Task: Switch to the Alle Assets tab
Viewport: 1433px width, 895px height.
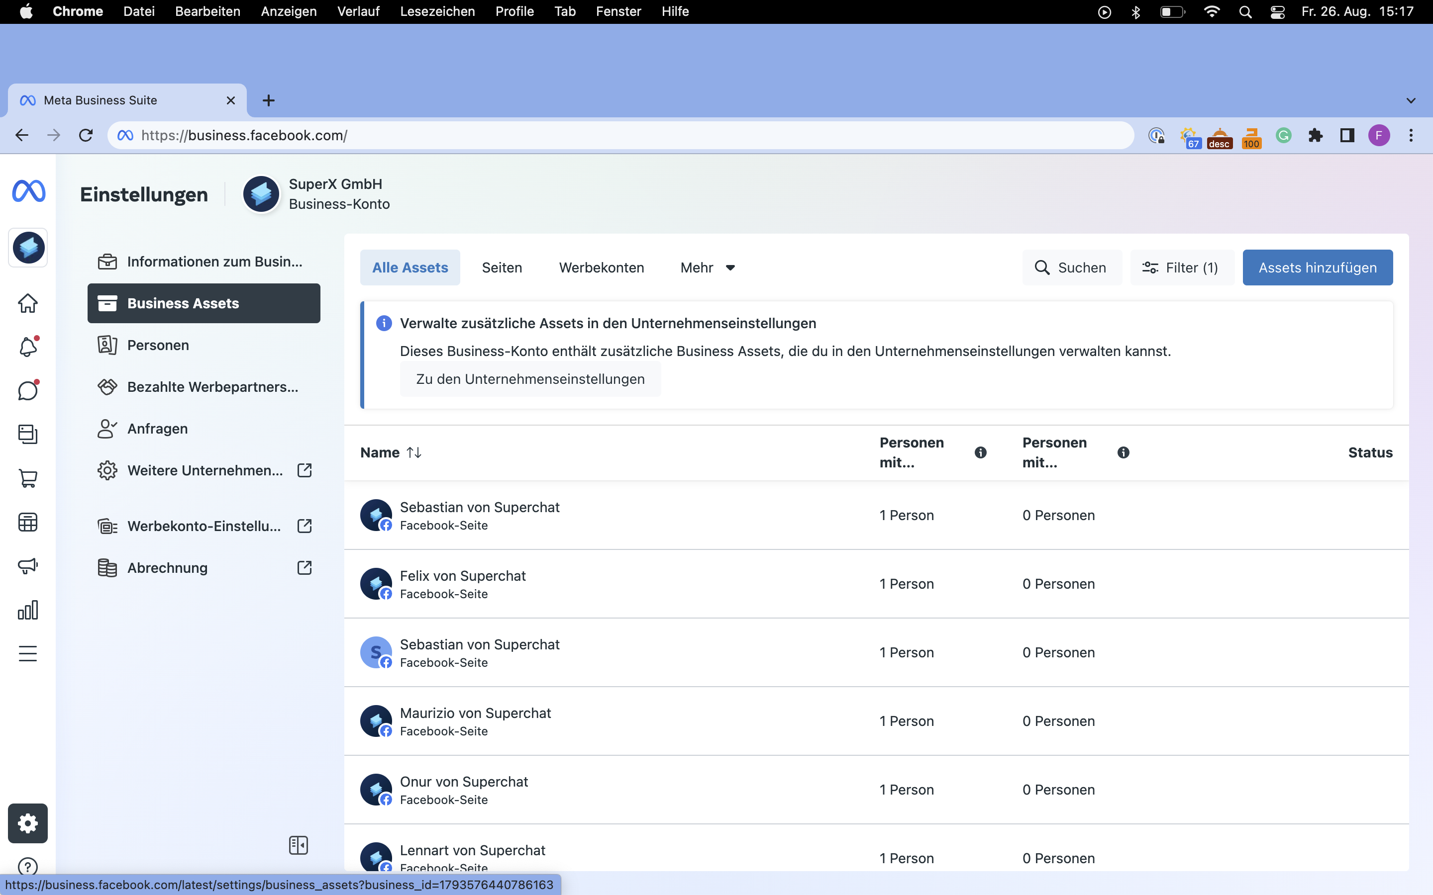Action: point(410,268)
